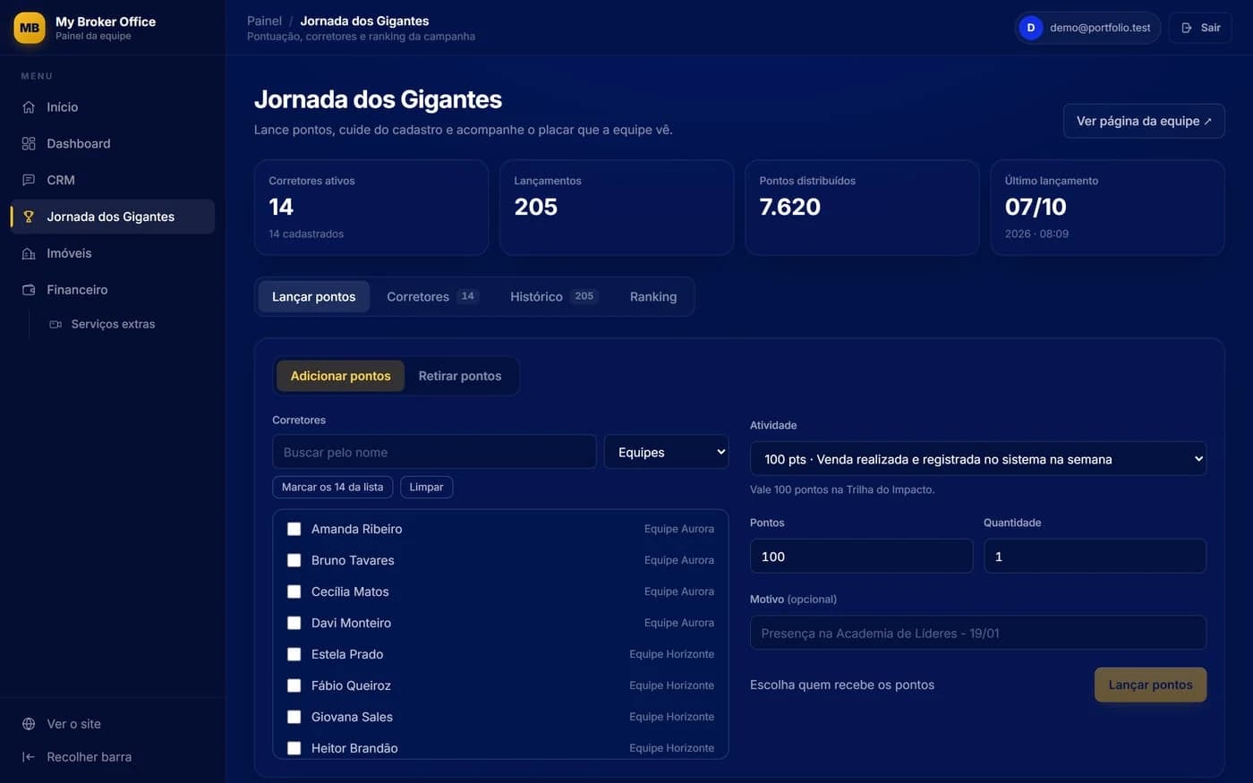
Task: Click the CRM chat icon
Action: point(29,181)
